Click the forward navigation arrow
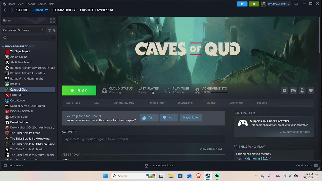The width and height of the screenshot is (322, 181). coord(12,10)
